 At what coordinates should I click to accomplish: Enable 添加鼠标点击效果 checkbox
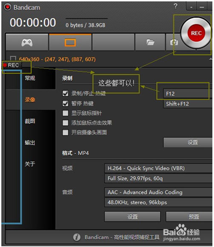pos(65,122)
